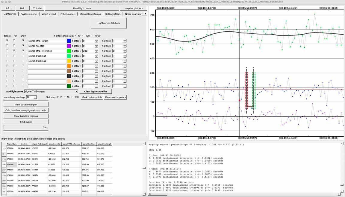Open Settings/Misc. tab
Viewport: 345px width, 197px height.
click(x=113, y=14)
